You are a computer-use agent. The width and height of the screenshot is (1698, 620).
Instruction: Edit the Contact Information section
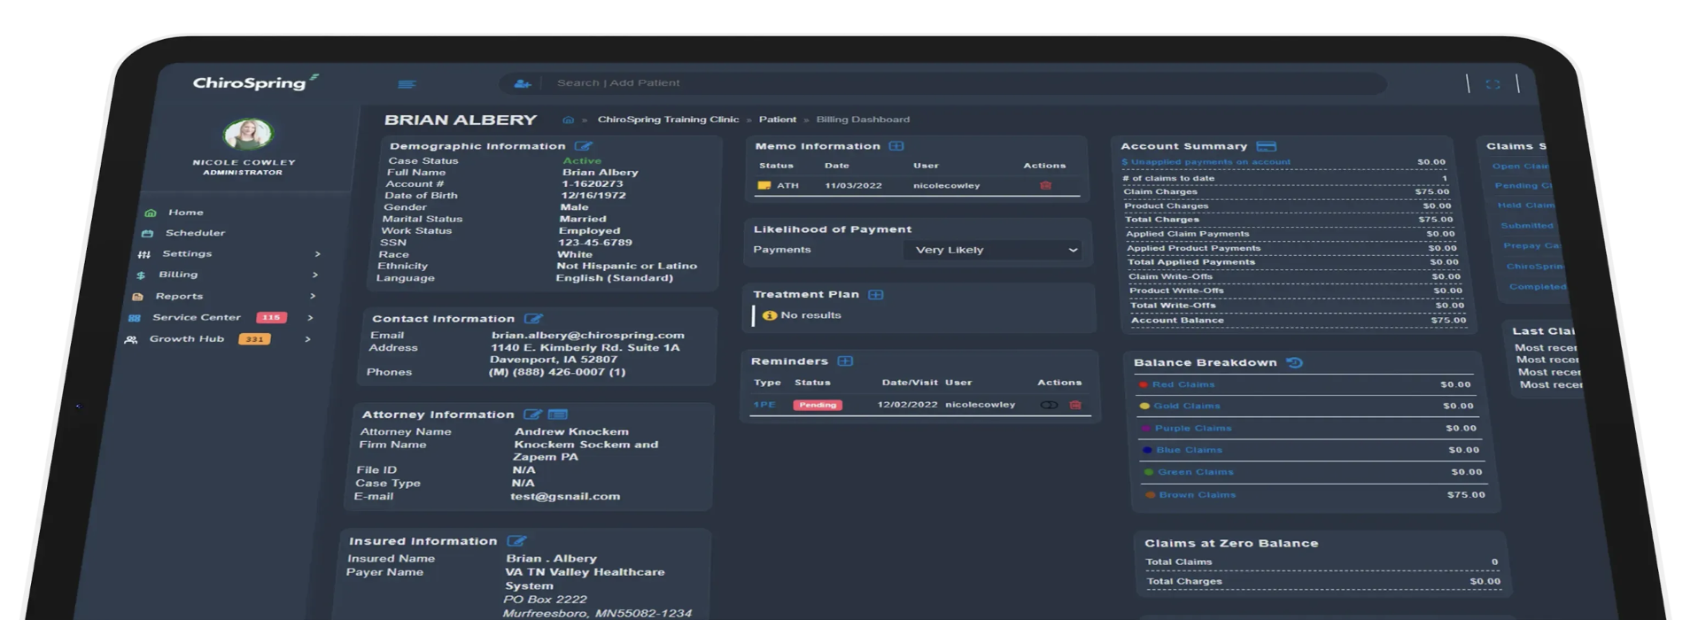532,319
